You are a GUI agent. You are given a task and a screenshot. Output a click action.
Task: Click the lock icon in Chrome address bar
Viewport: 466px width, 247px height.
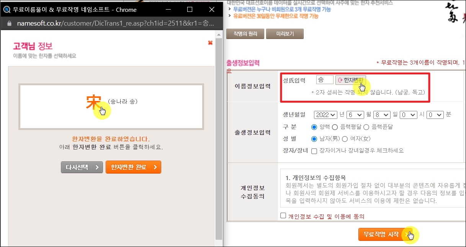point(10,23)
